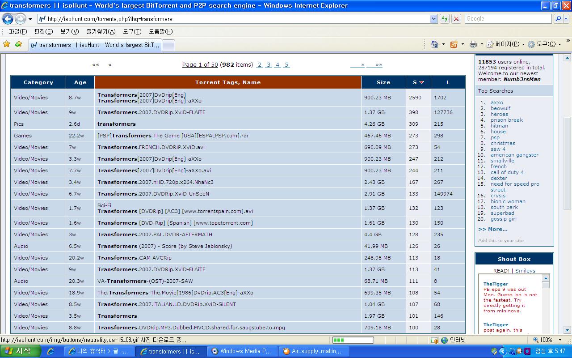Viewport: 572px width, 358px height.
Task: Sort by the S seeds column header
Action: (x=418, y=82)
